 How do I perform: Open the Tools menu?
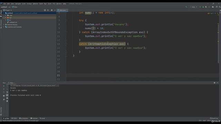pos(50,4)
